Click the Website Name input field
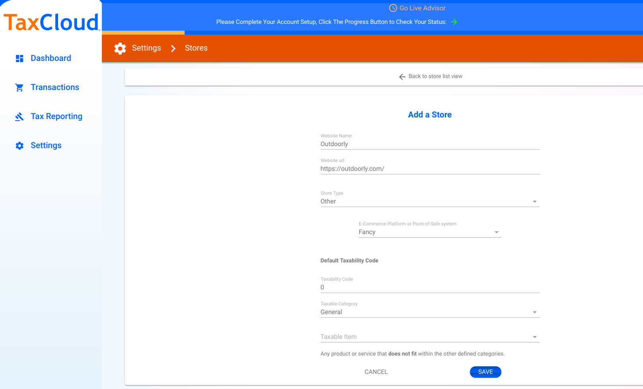 pos(430,144)
